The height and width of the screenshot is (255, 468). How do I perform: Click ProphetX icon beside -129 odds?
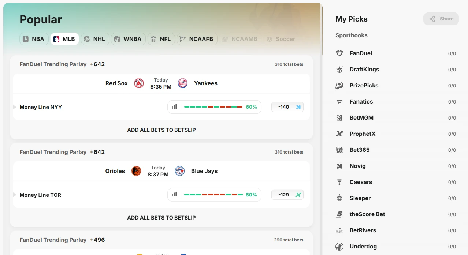[298, 195]
